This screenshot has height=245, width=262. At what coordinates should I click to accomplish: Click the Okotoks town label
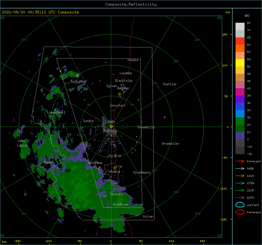click(116, 194)
